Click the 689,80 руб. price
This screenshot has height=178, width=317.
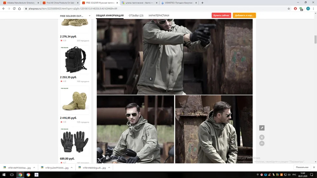[67, 159]
